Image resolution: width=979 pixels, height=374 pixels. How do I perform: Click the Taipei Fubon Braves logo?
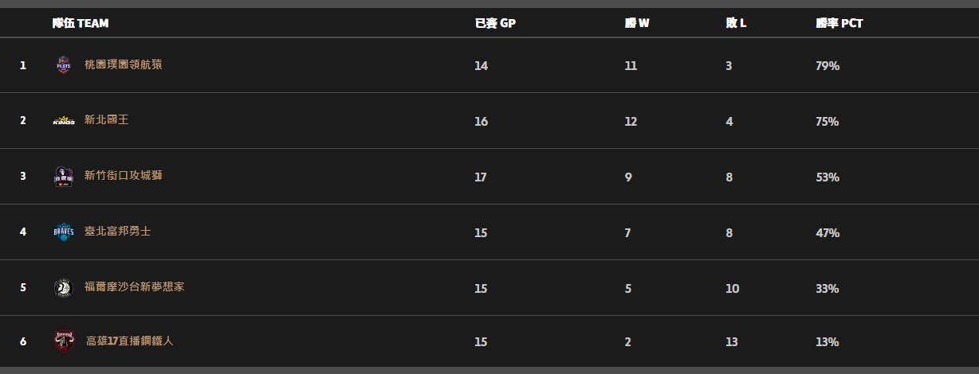[64, 232]
